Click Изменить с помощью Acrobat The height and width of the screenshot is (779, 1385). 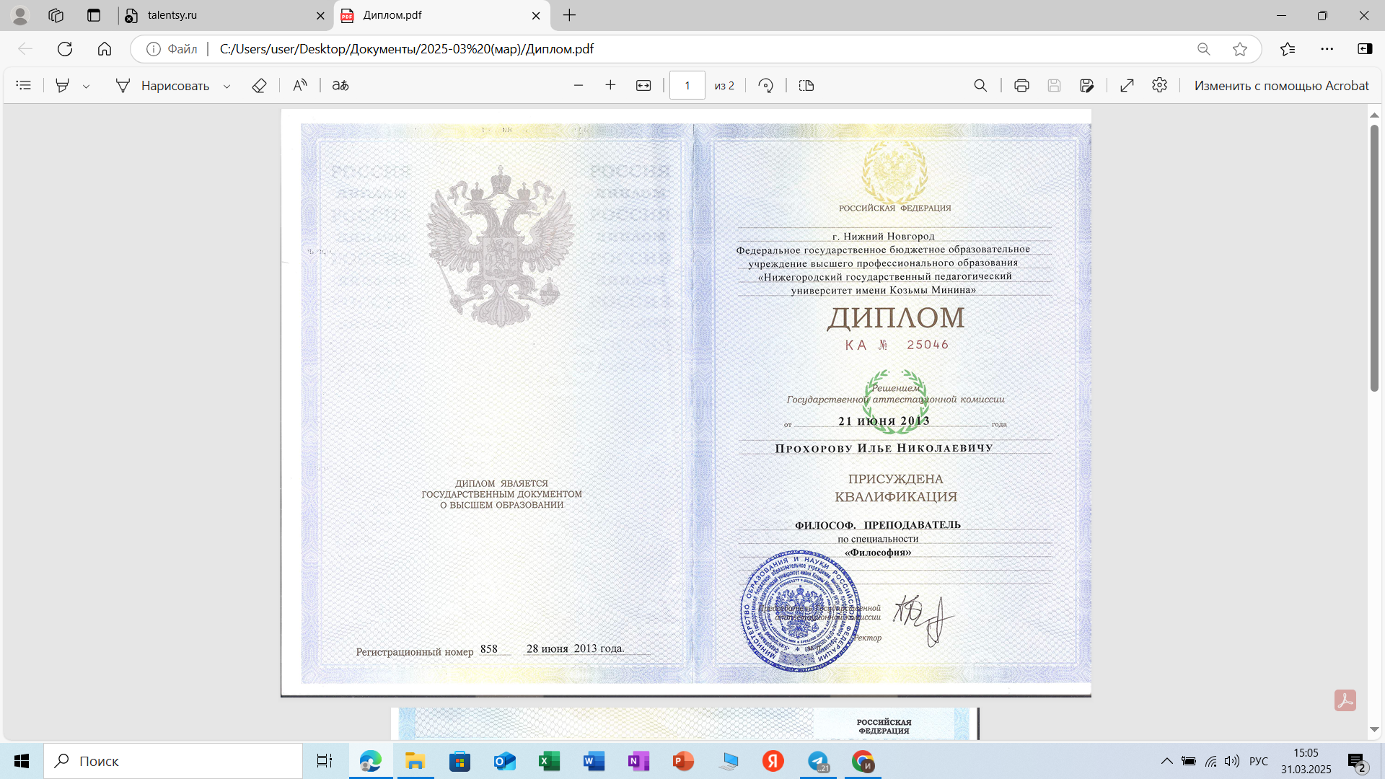[1281, 85]
